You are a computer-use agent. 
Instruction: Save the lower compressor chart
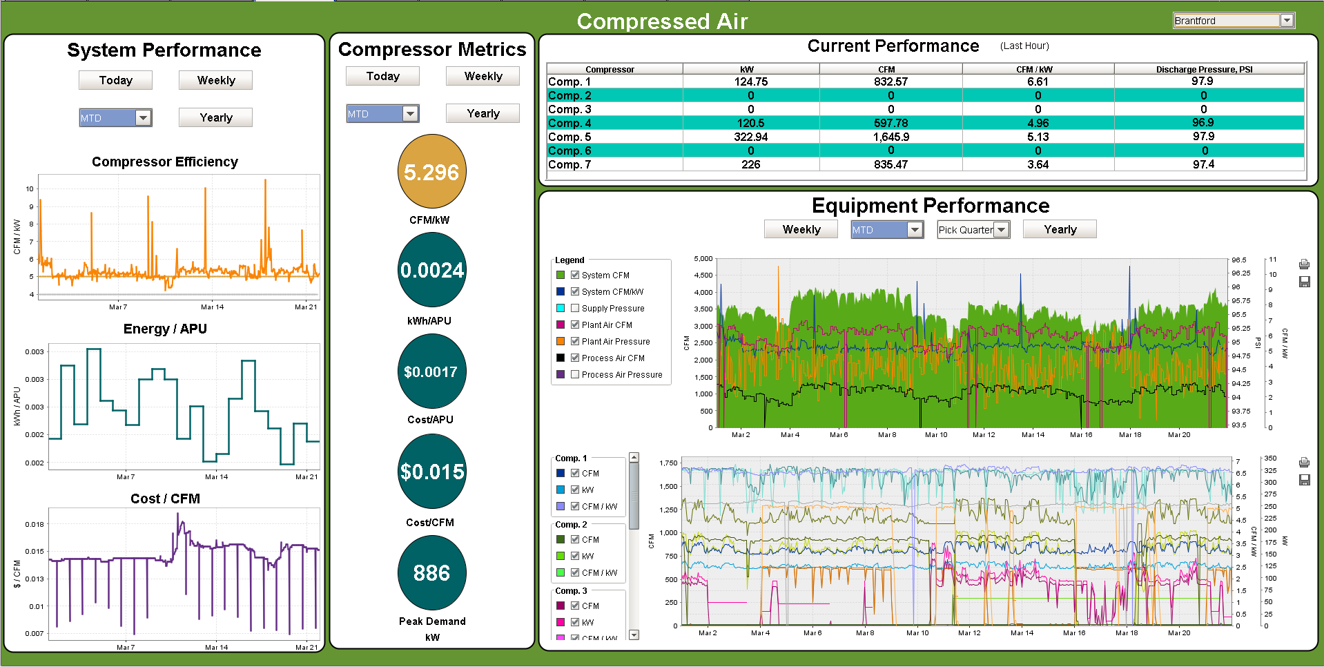1304,480
